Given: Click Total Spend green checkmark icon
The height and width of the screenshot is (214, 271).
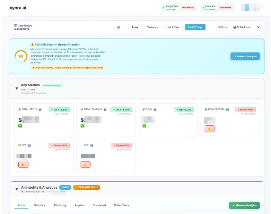Looking at the screenshot, I should pyautogui.click(x=20, y=126).
